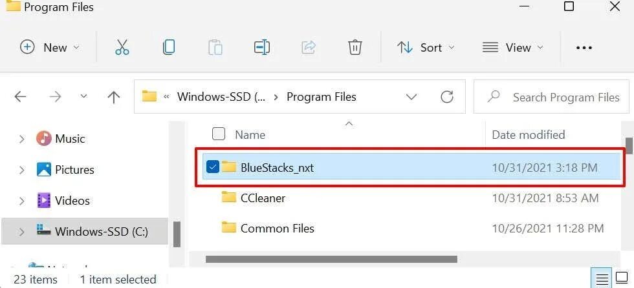Click the horizontal scrollbar in file list
The width and height of the screenshot is (634, 288).
point(331,259)
